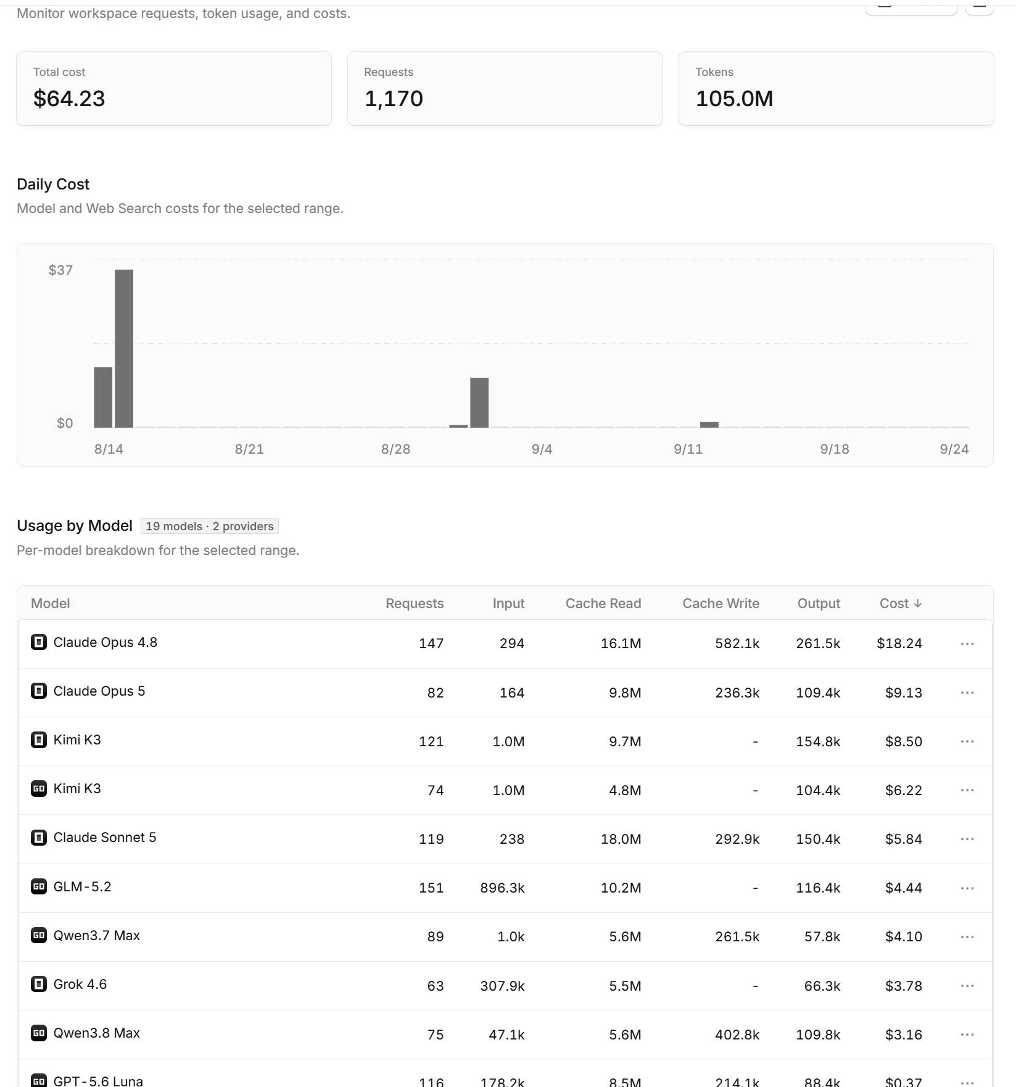The width and height of the screenshot is (1016, 1087).
Task: Select the Claude Opus 4.8 model name
Action: 105,642
